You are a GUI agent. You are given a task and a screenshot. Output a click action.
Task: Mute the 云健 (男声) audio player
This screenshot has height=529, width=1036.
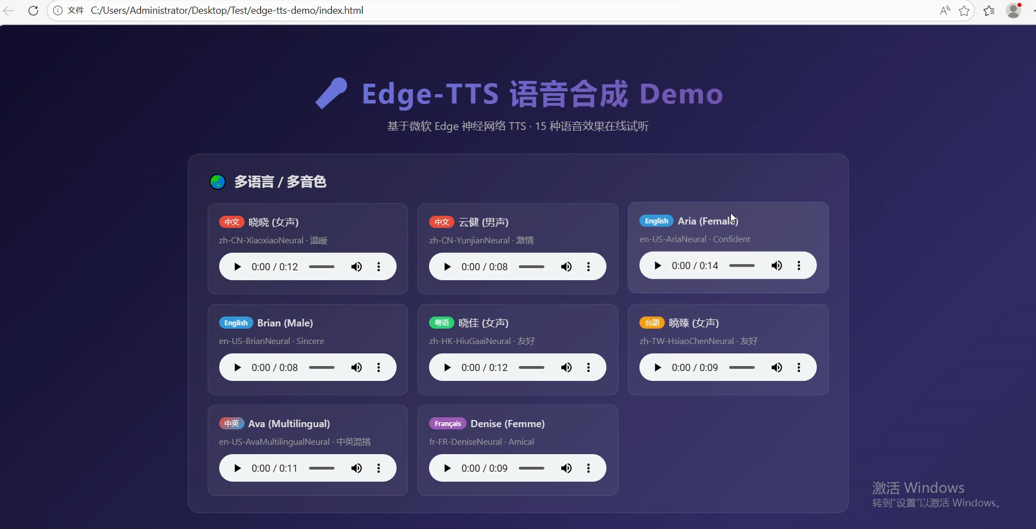567,267
